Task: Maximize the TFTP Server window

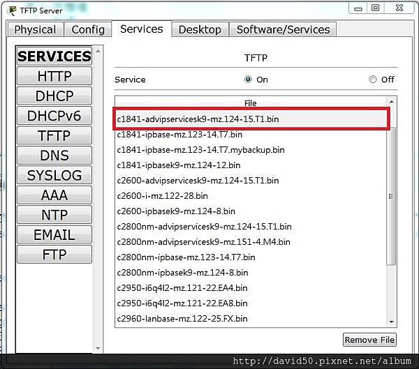Action: [376, 8]
